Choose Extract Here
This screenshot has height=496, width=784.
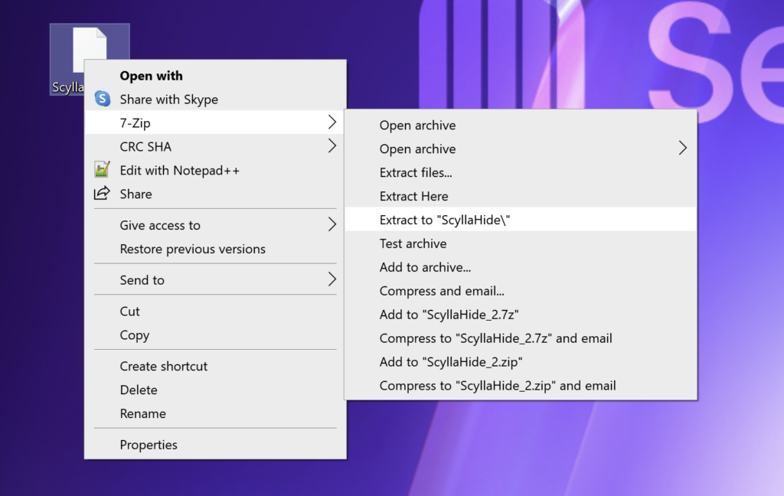[x=414, y=196]
